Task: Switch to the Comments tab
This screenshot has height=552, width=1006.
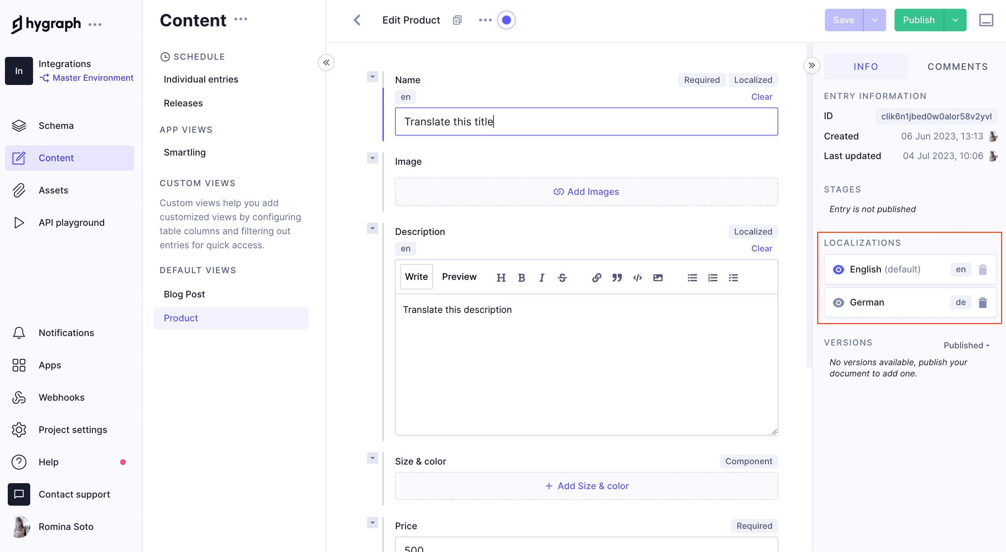Action: 957,67
